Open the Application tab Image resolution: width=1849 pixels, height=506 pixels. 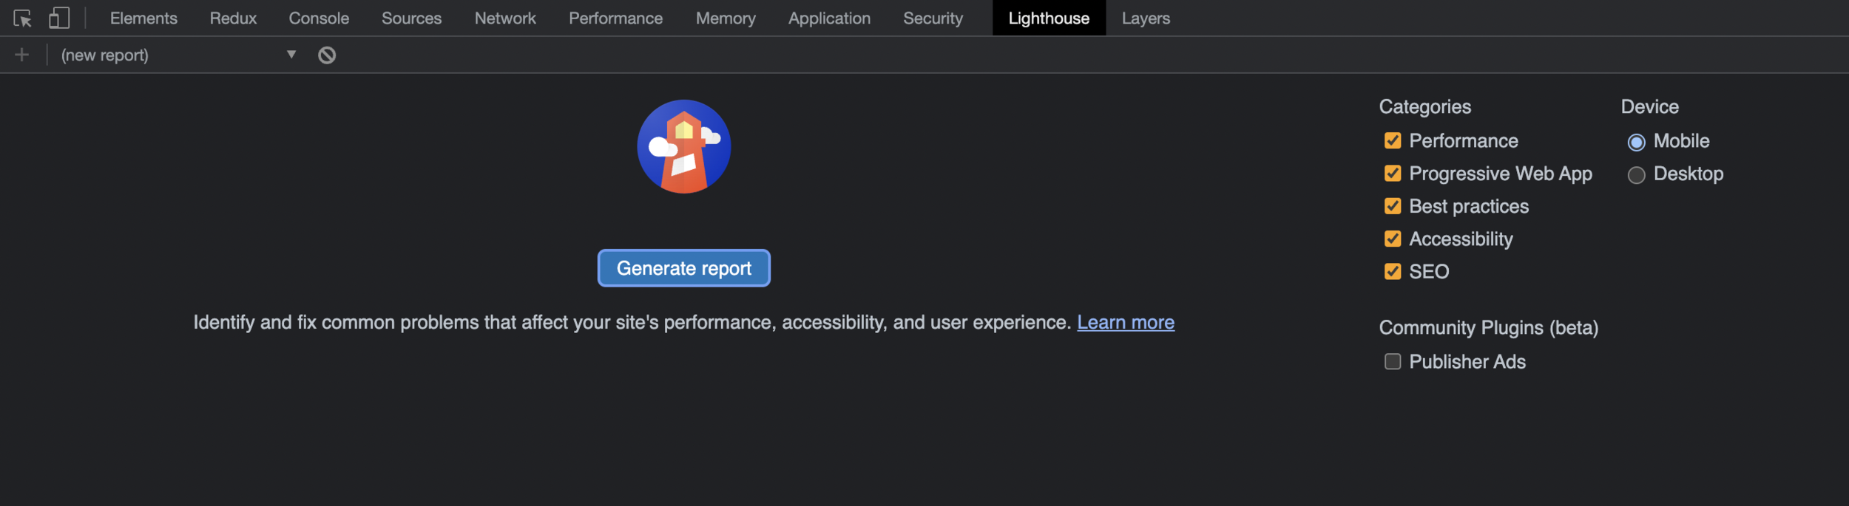[829, 18]
